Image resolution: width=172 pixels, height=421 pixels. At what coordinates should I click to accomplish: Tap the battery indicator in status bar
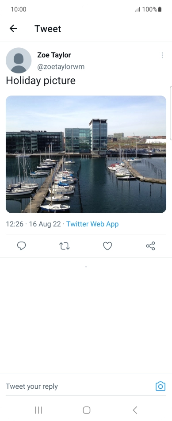(x=160, y=9)
